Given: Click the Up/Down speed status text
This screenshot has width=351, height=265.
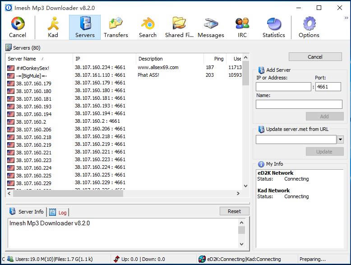Looking at the screenshot, I should pos(143,259).
